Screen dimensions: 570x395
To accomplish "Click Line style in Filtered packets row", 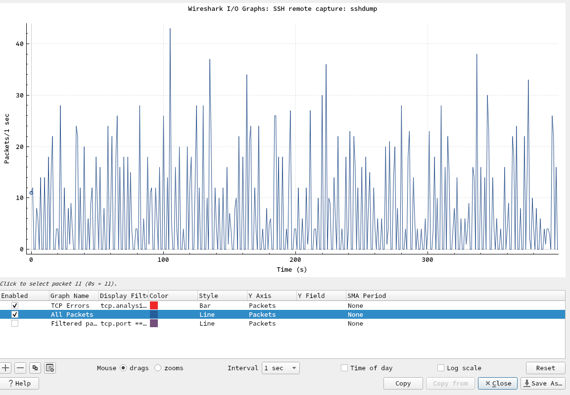I will 207,323.
